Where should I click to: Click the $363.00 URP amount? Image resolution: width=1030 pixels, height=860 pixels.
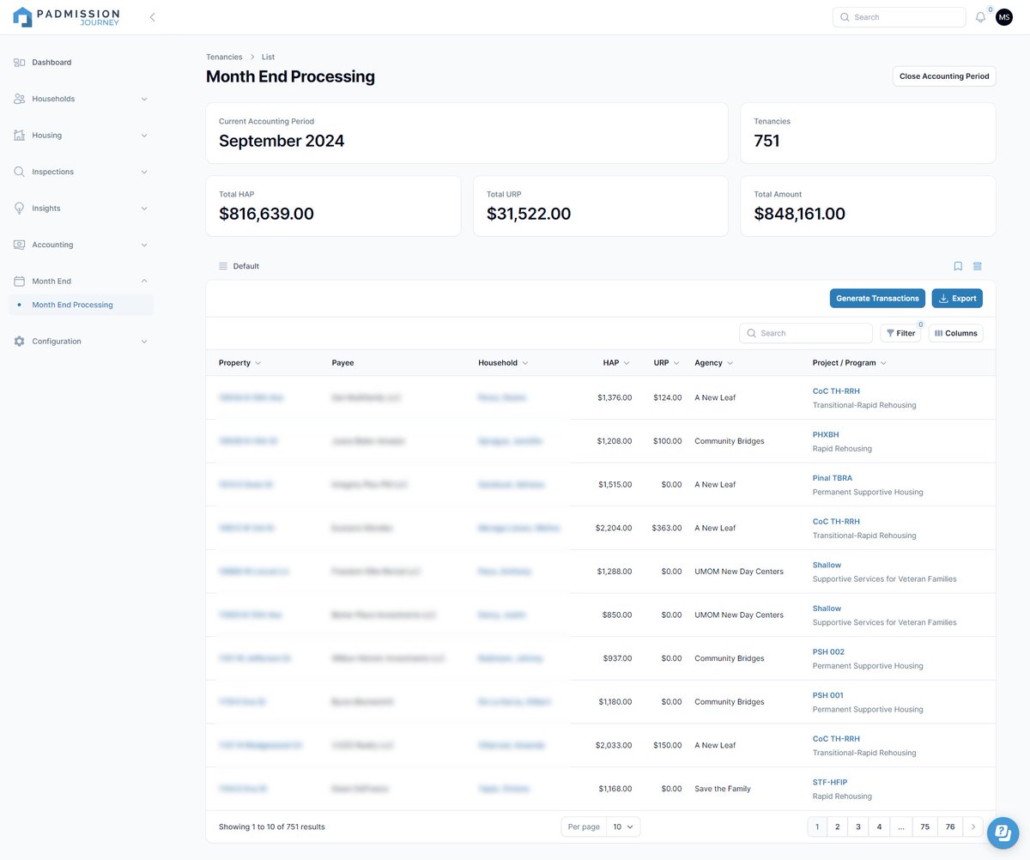click(667, 528)
